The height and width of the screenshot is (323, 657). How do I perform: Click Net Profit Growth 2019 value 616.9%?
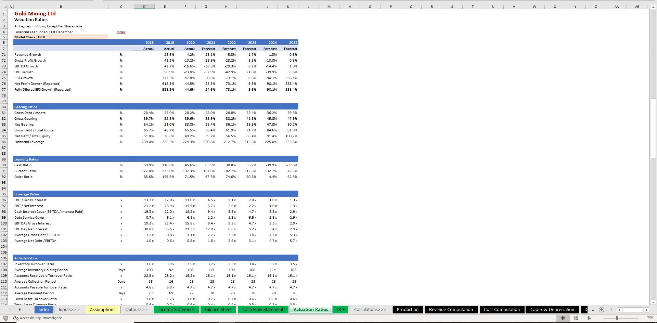click(x=168, y=83)
